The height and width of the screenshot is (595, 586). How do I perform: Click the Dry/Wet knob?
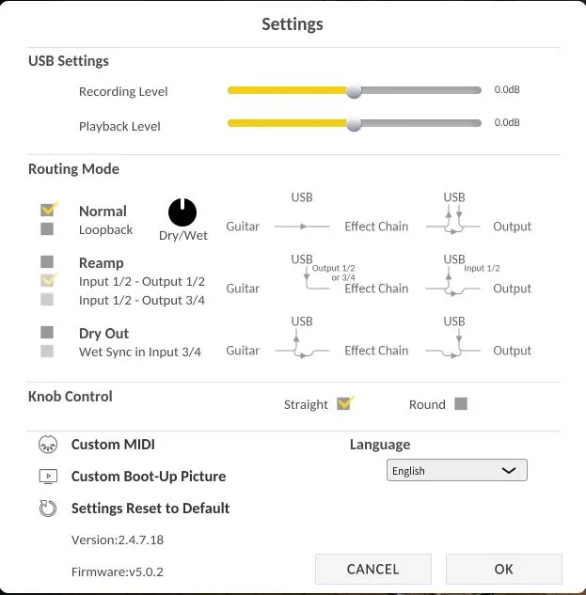tap(182, 212)
